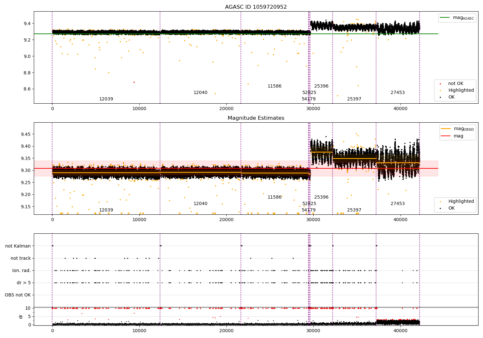Click OBSID label 54179 in AGASC ID plot
483x338 pixels.
(x=308, y=99)
